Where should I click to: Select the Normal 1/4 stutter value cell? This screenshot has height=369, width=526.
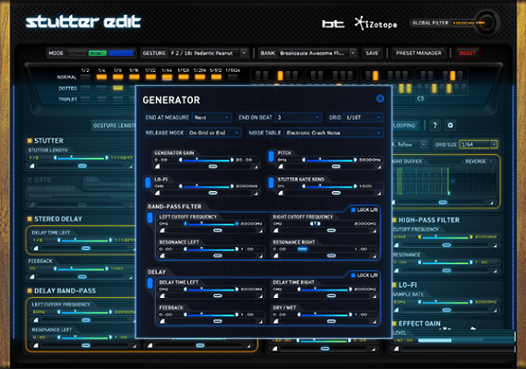coord(102,77)
